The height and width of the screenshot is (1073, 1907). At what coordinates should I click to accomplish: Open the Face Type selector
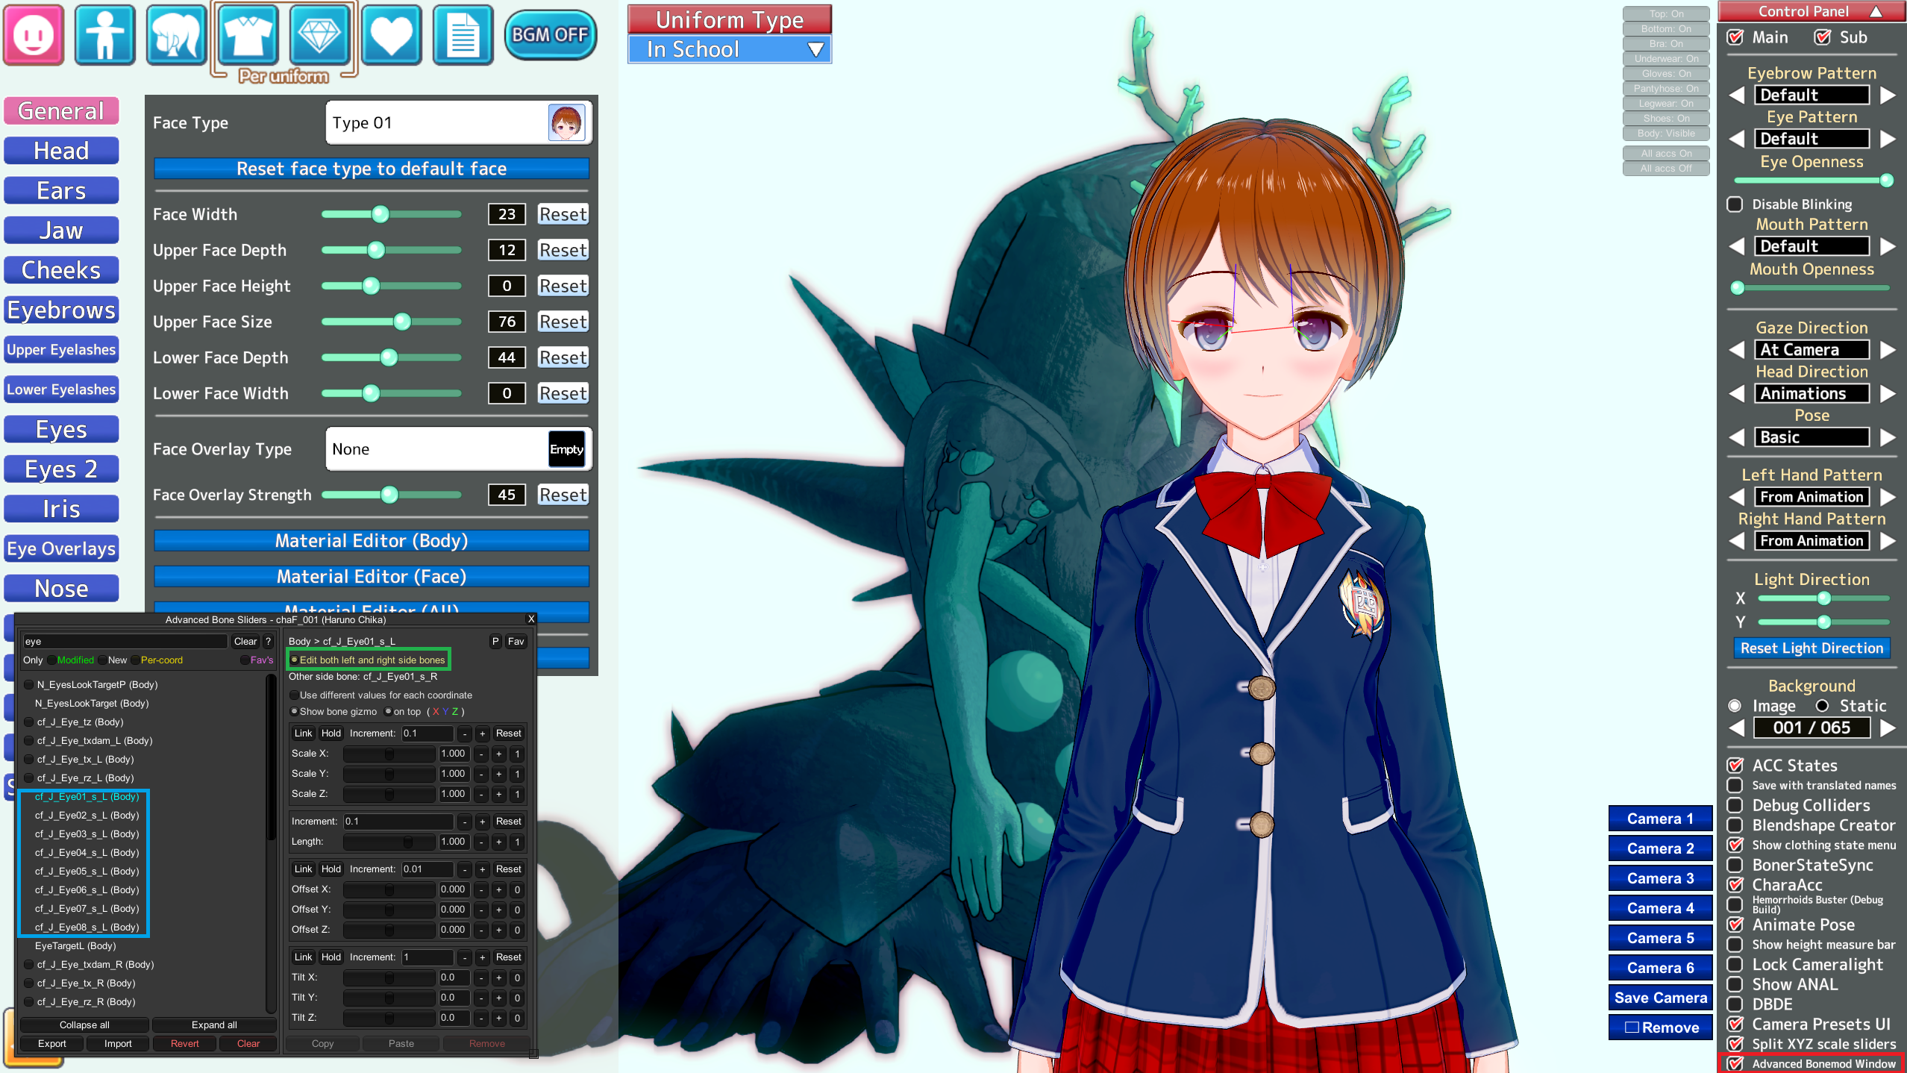point(458,122)
